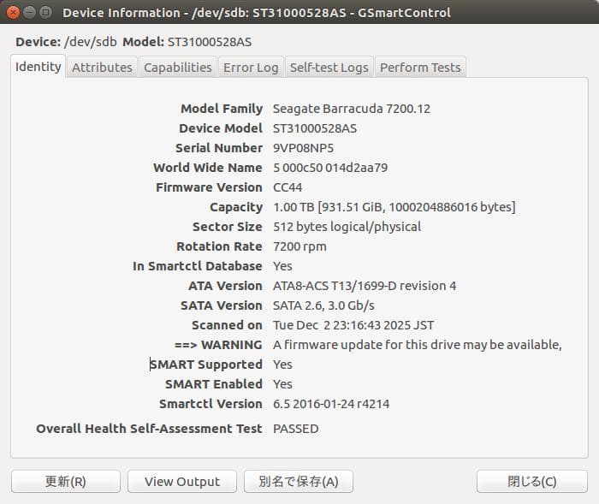Select Device Model value ST31000528AS in the list
The width and height of the screenshot is (599, 504).
(x=315, y=128)
